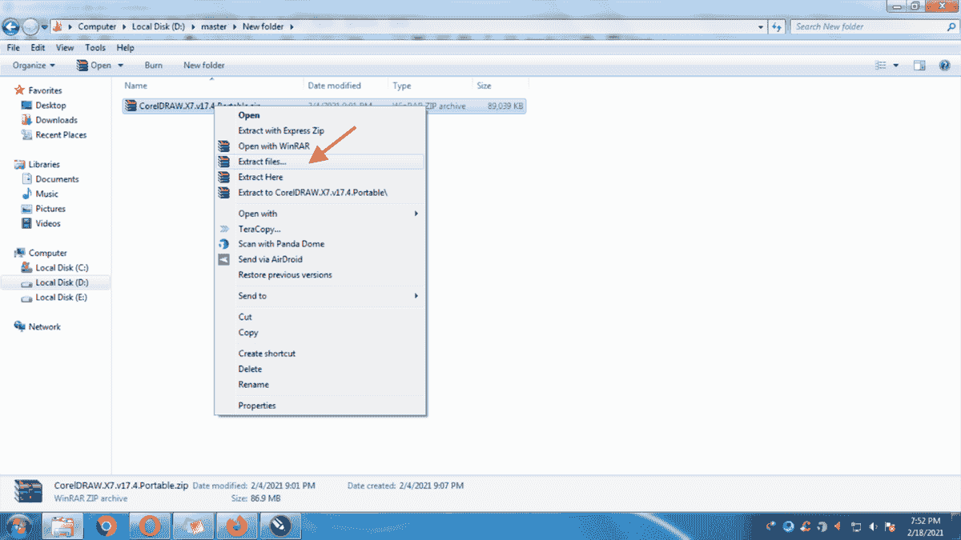
Task: Open the Tools menu
Action: pyautogui.click(x=94, y=47)
